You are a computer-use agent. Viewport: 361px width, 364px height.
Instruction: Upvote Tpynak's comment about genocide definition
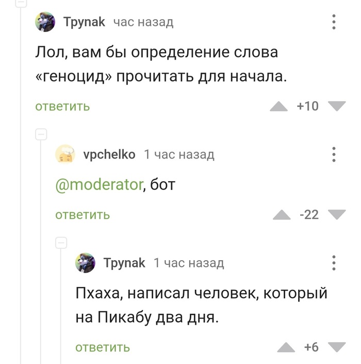279,106
